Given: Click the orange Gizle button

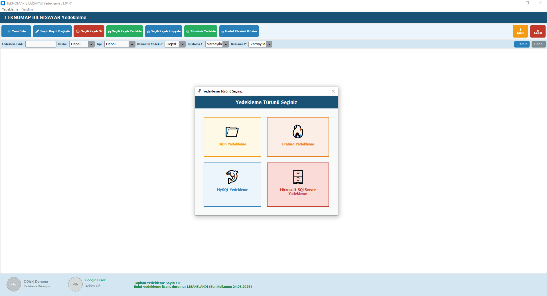Looking at the screenshot, I should point(520,31).
